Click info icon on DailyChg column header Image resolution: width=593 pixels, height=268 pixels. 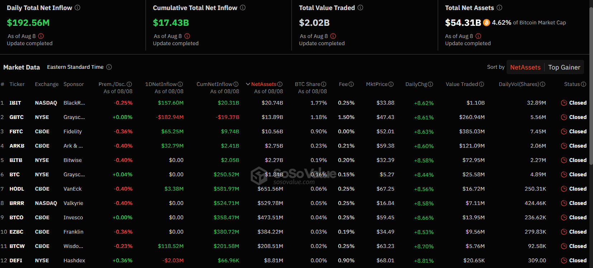click(x=431, y=84)
